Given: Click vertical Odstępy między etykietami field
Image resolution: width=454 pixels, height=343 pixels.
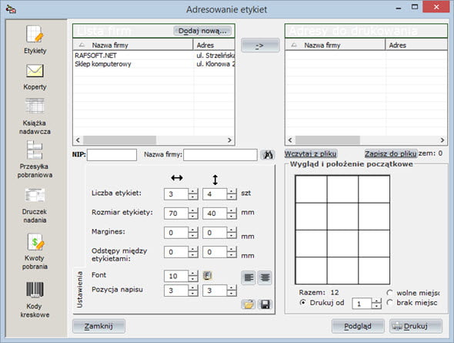Looking at the screenshot, I should coord(215,252).
